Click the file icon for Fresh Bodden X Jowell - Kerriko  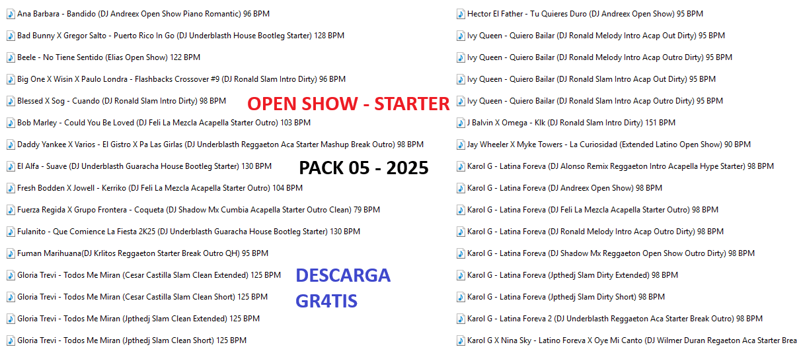click(x=11, y=188)
